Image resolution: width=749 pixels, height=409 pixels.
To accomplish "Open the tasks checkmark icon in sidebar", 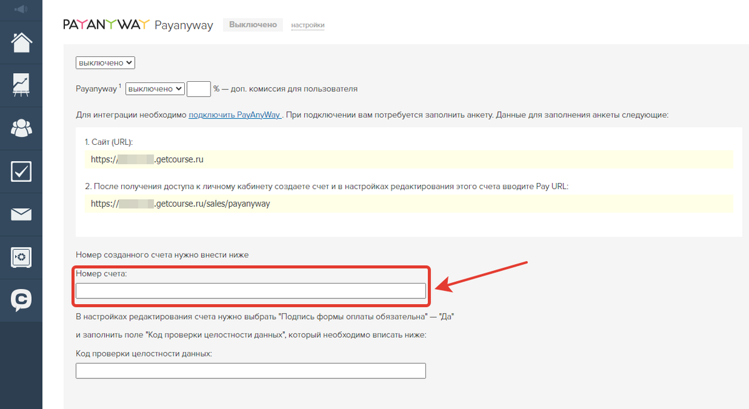I will coord(21,171).
